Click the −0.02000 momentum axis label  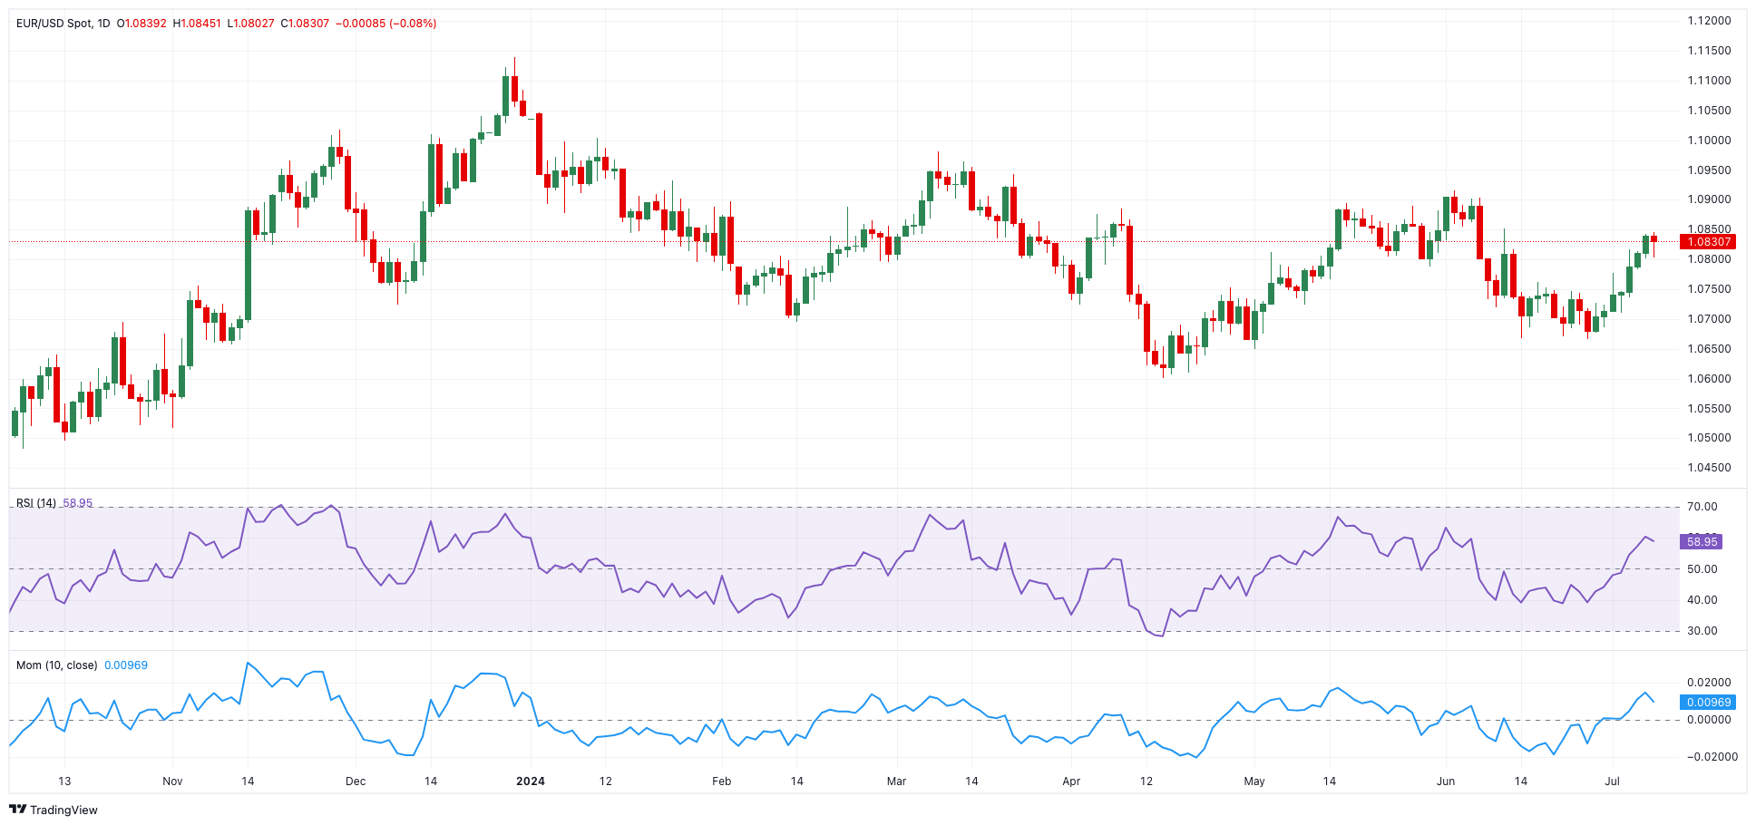[x=1706, y=757]
